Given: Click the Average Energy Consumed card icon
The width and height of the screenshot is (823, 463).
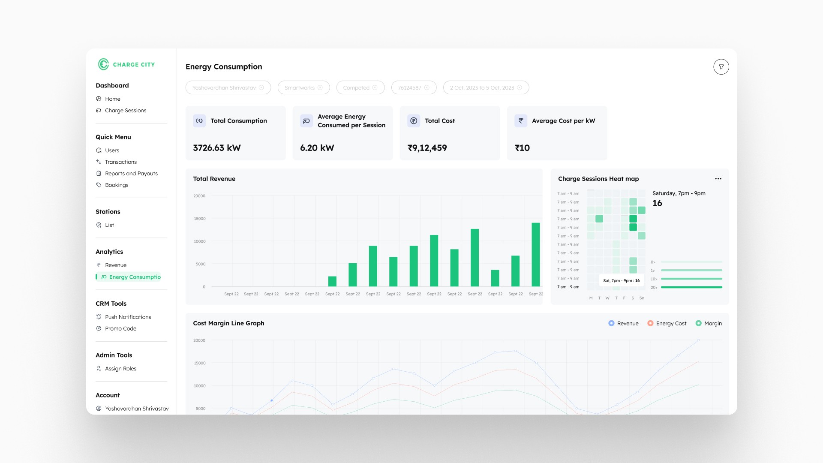Looking at the screenshot, I should [306, 121].
